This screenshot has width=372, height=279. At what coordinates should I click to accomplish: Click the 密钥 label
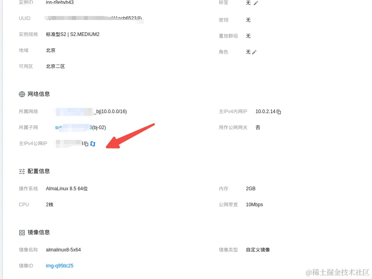pyautogui.click(x=223, y=20)
